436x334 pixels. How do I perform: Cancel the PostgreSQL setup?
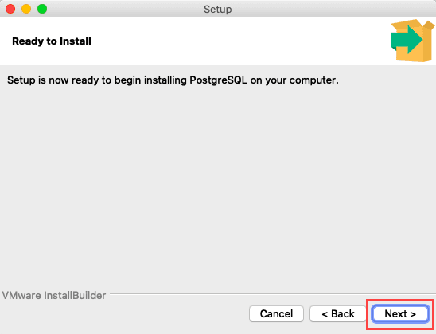tap(276, 313)
